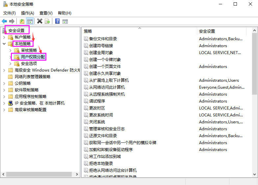Click the Up one level folder icon
This screenshot has width=258, height=185.
[22, 21]
